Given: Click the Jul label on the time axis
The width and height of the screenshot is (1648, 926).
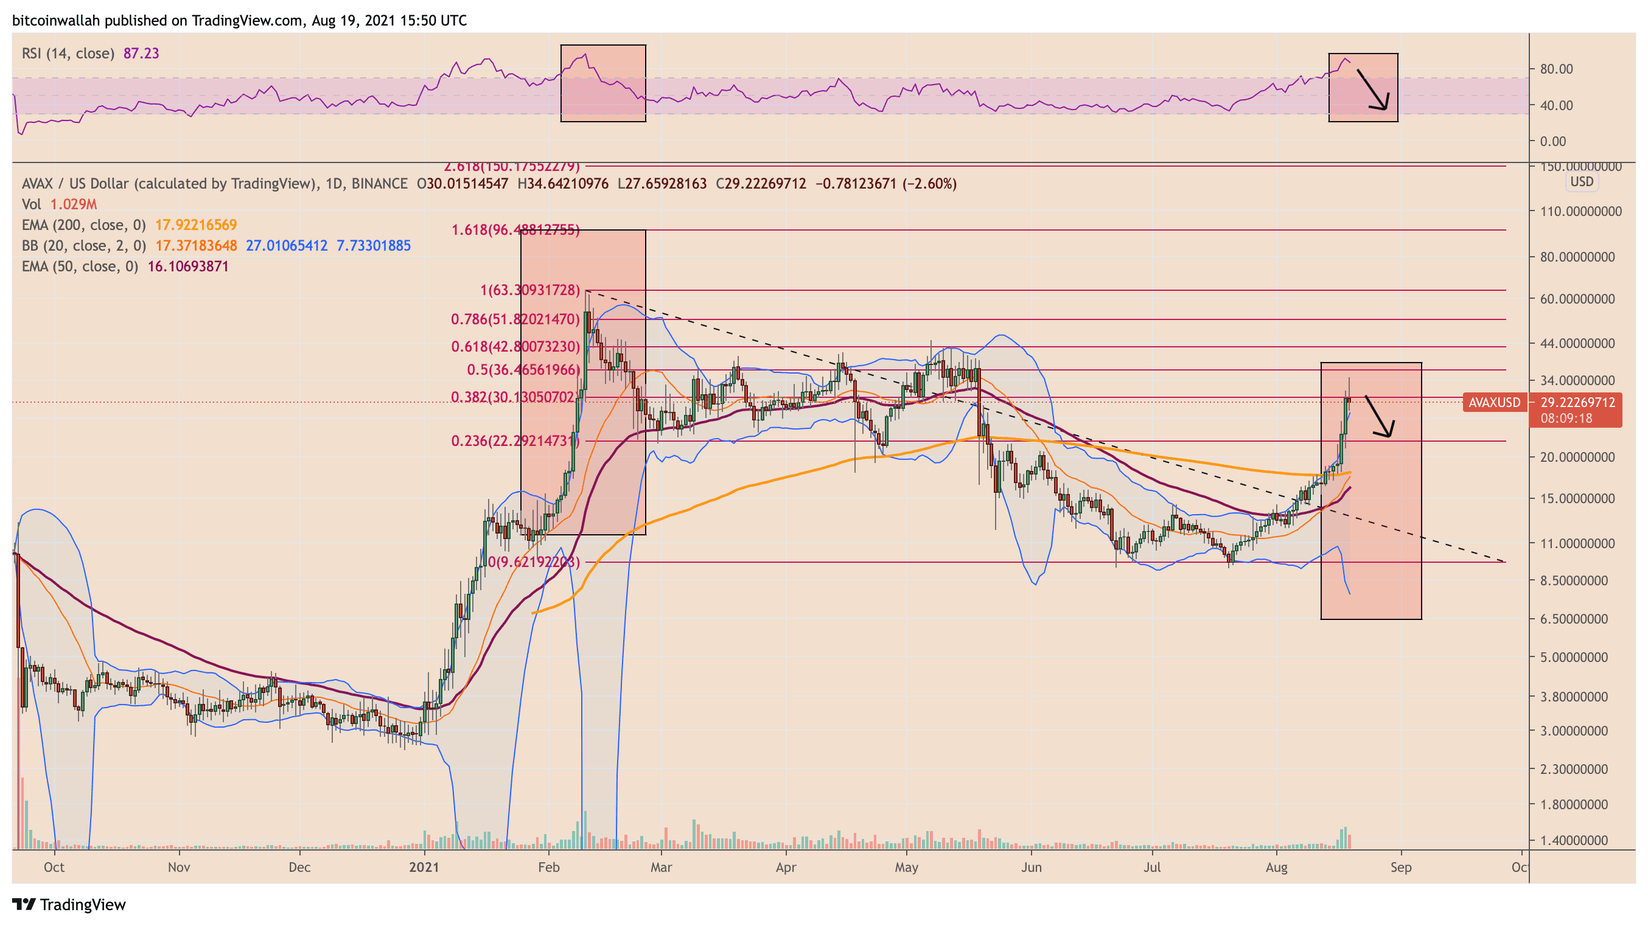Looking at the screenshot, I should pyautogui.click(x=1152, y=867).
